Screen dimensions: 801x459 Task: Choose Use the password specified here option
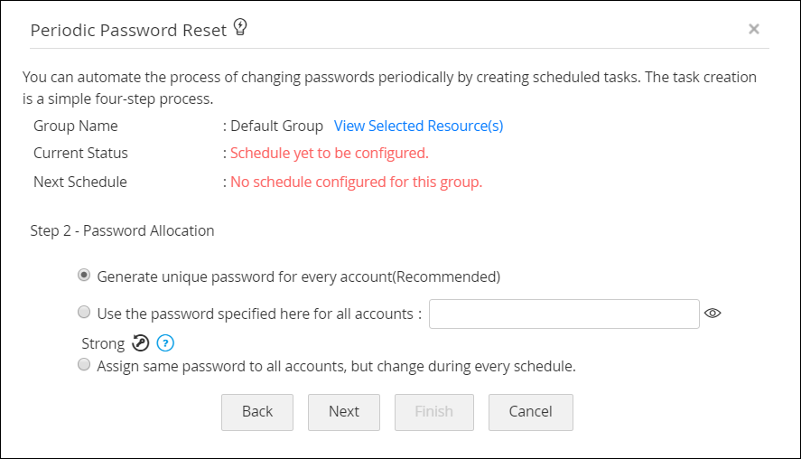pos(84,313)
